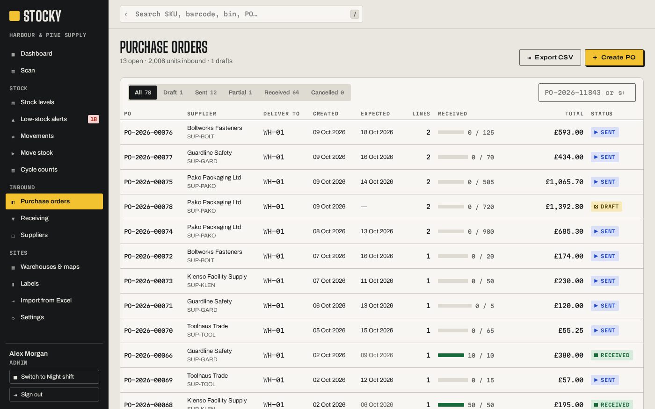The image size is (655, 409).
Task: Open the Cancelled filter tab
Action: [327, 93]
